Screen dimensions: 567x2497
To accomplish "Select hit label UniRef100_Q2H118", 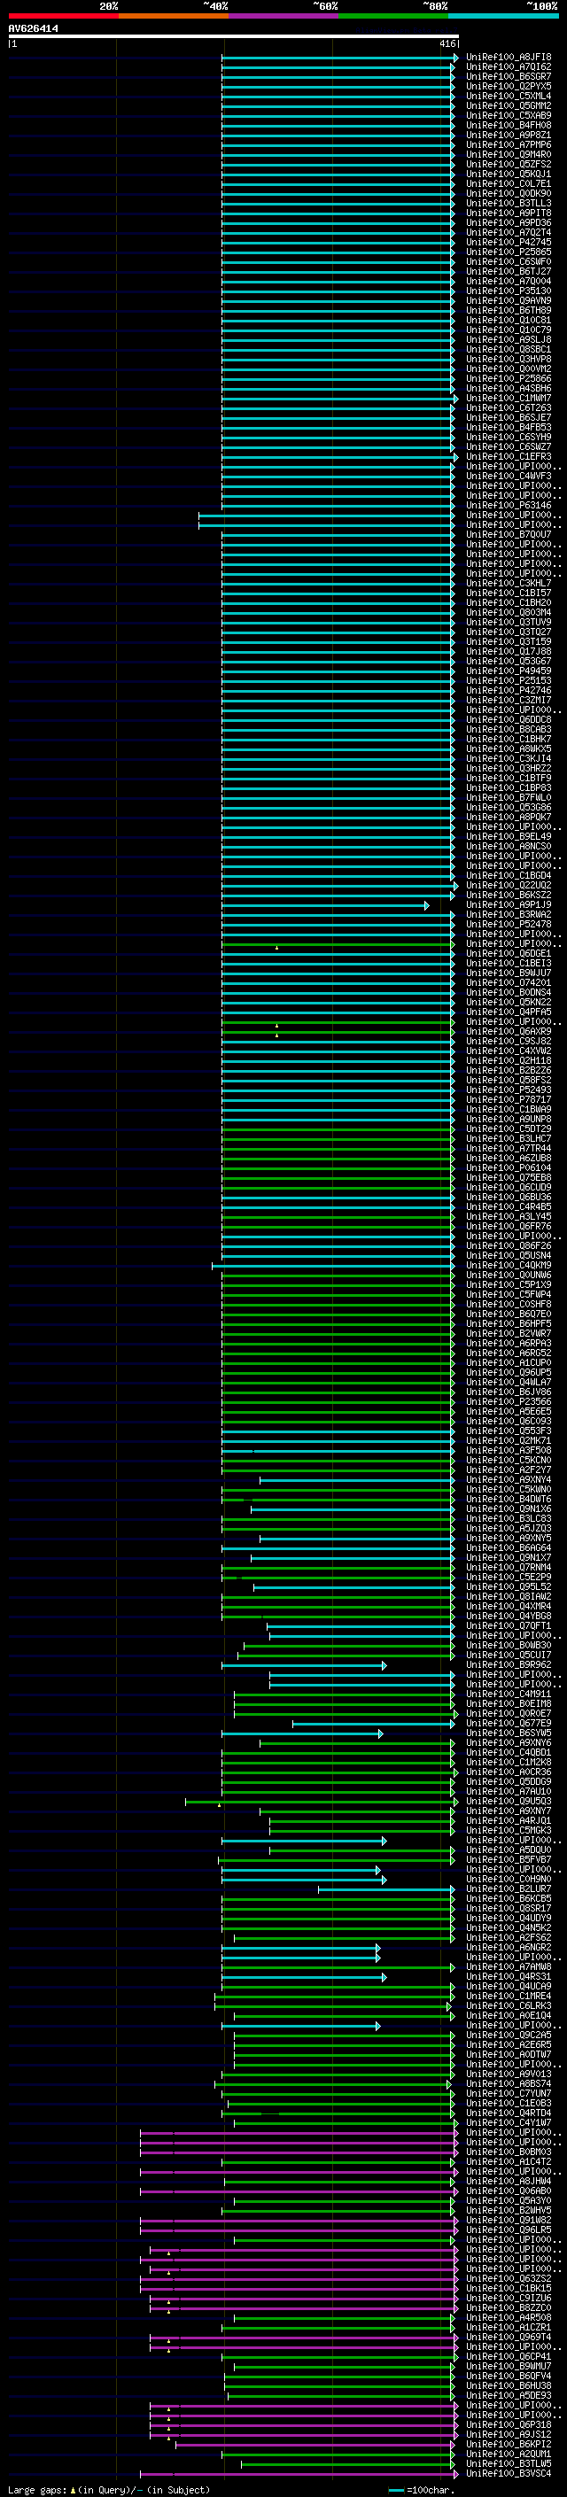I will click(x=509, y=1060).
